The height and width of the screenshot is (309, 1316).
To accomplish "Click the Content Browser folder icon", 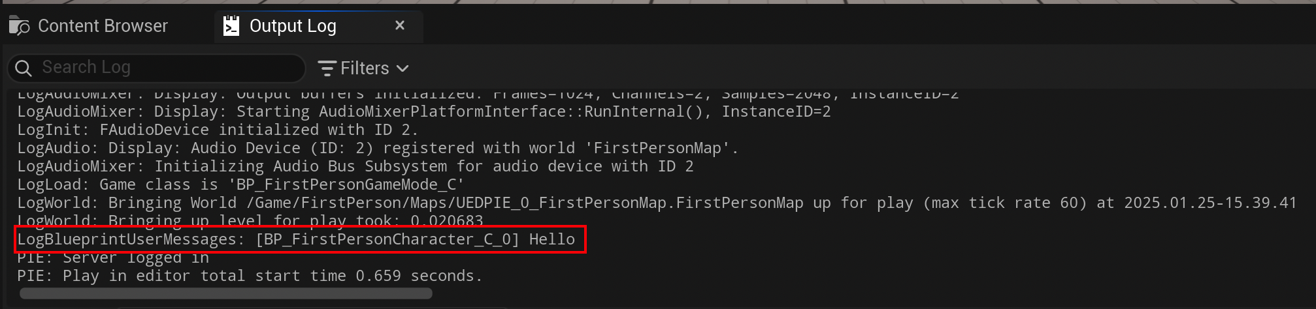I will [x=20, y=26].
